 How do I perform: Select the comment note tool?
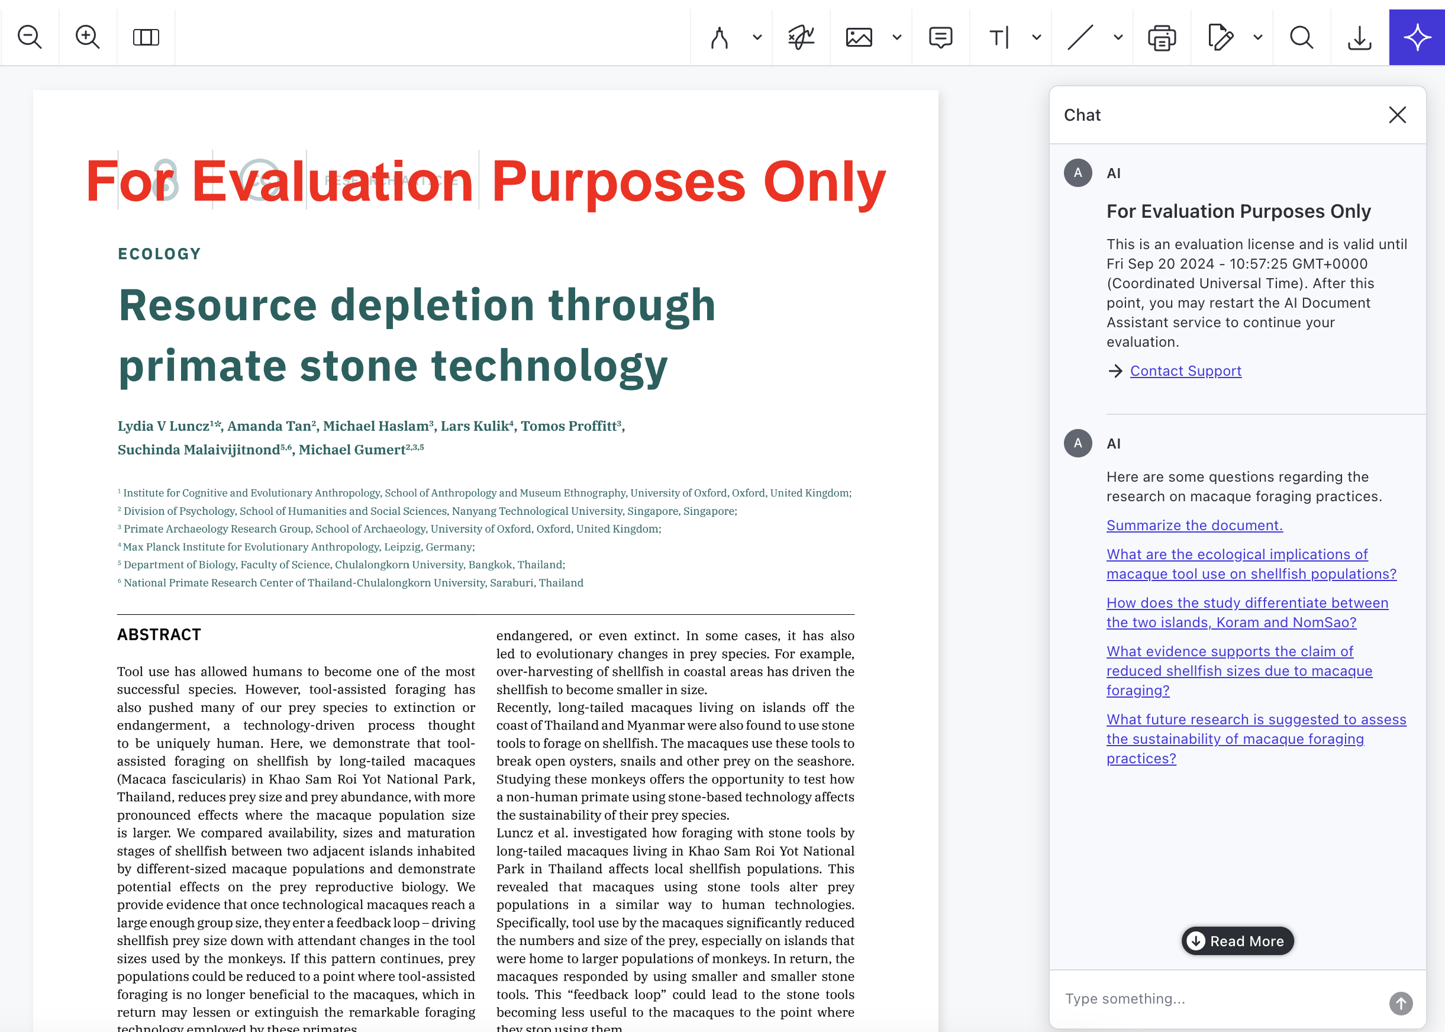click(940, 37)
